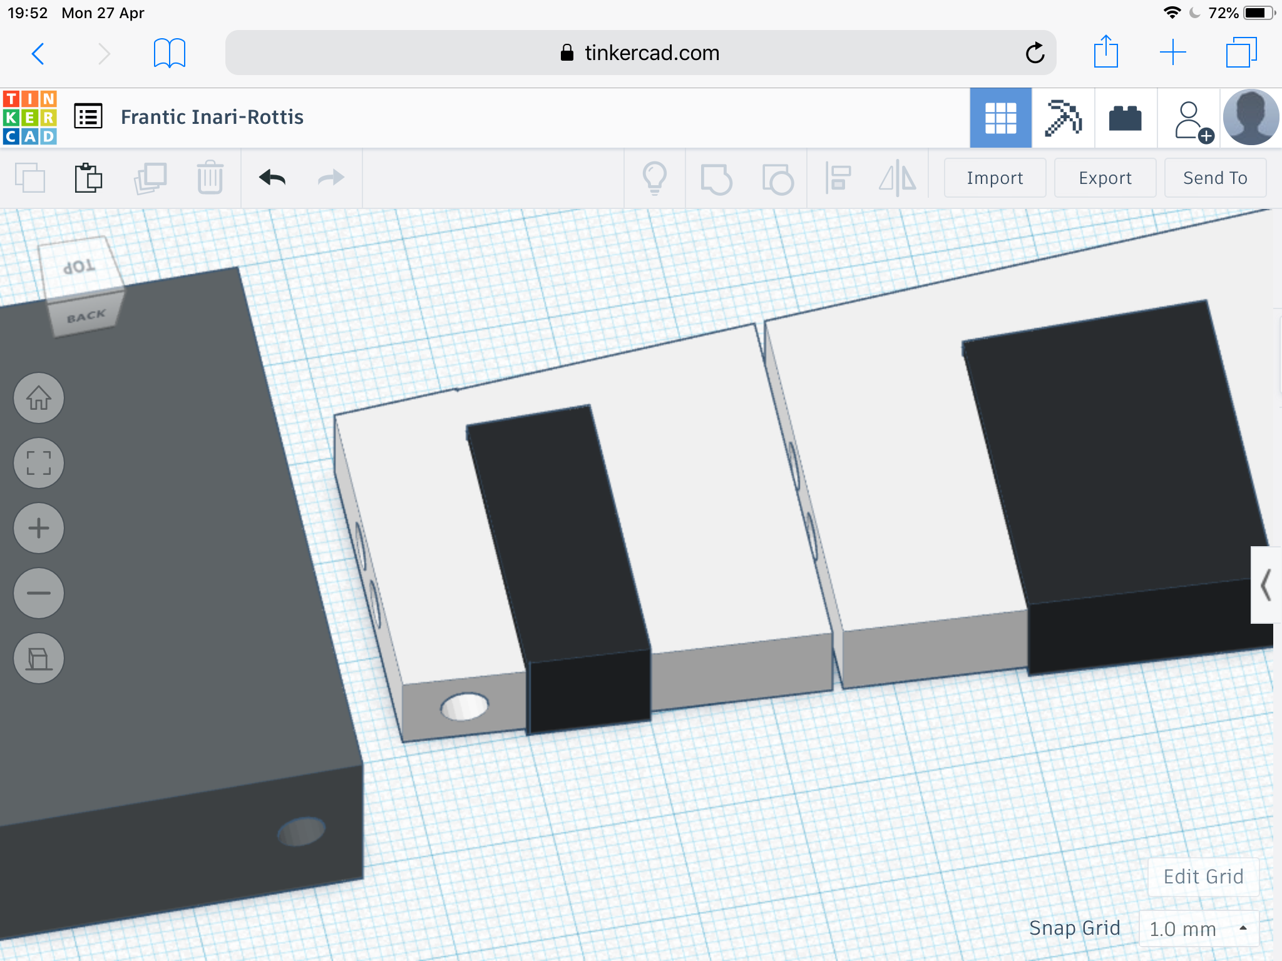Open the user profile avatar
1282x961 pixels.
pyautogui.click(x=1251, y=118)
